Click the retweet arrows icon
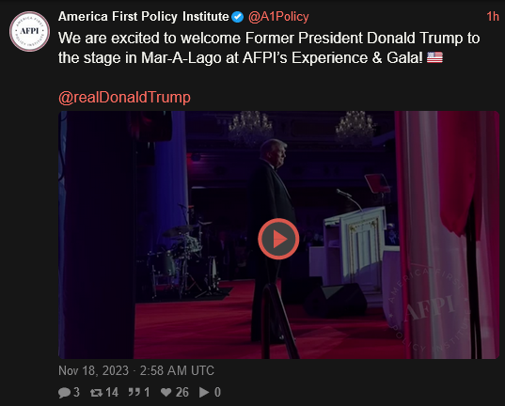This screenshot has width=505, height=406. (x=96, y=393)
